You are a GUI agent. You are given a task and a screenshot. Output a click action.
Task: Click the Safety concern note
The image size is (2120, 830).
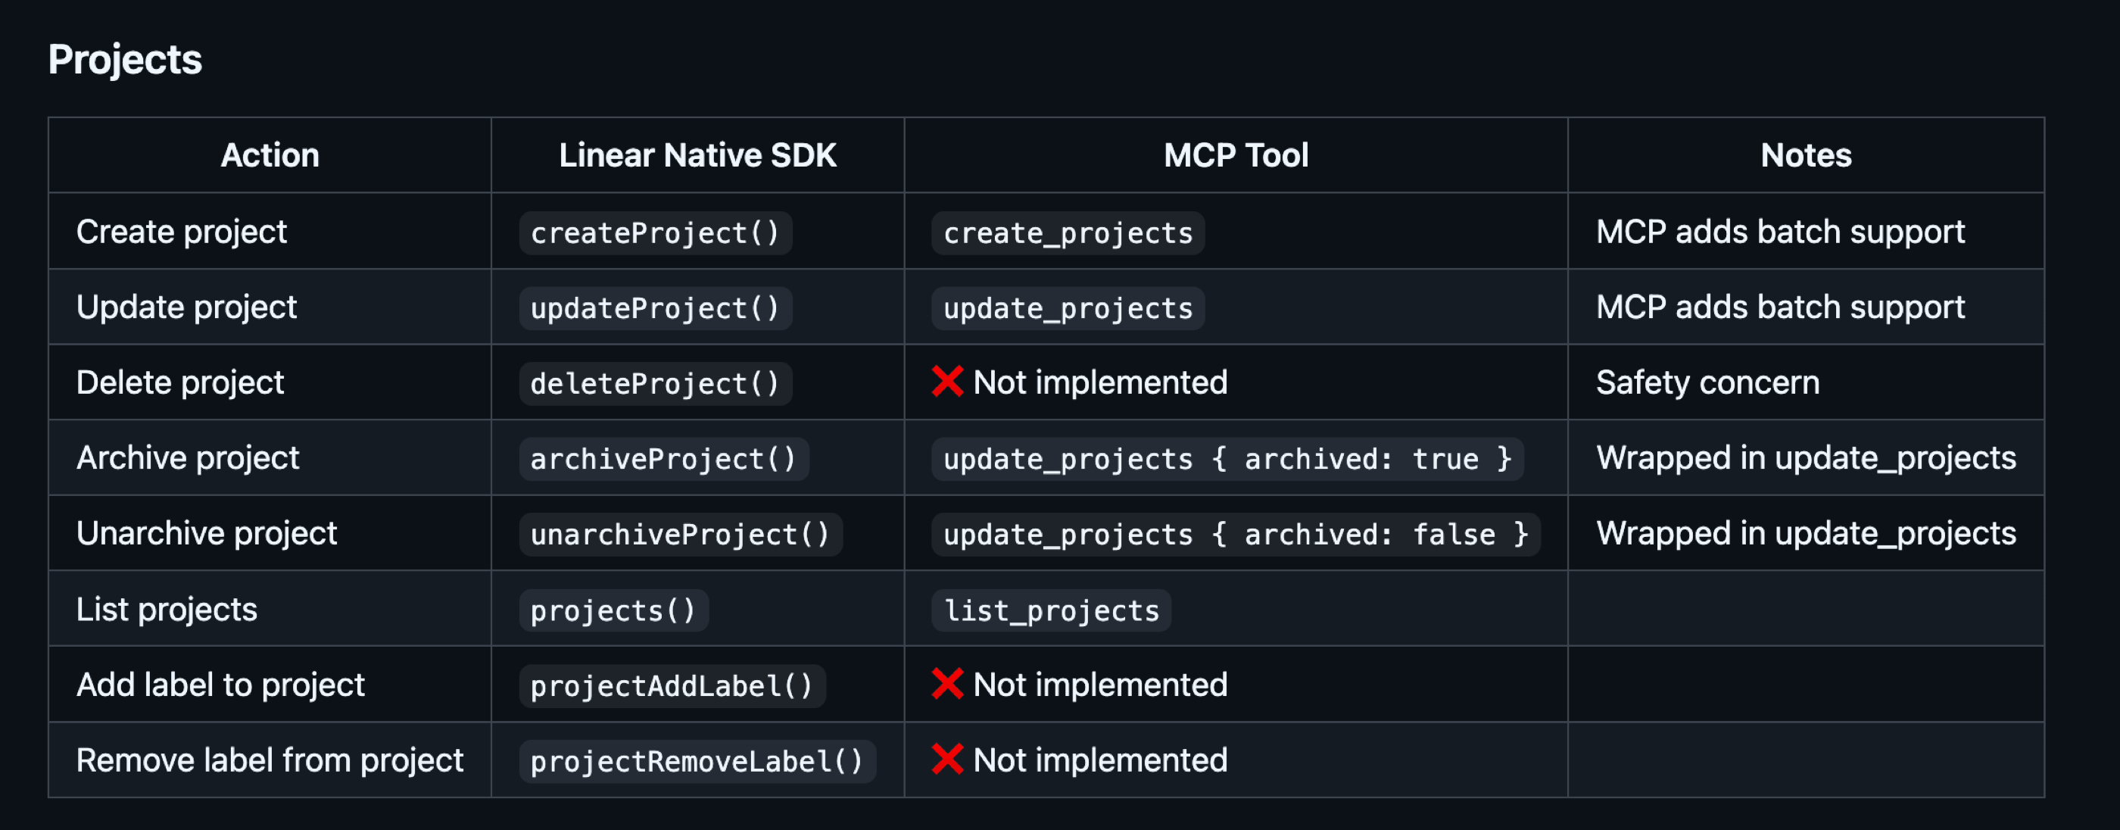(1707, 382)
